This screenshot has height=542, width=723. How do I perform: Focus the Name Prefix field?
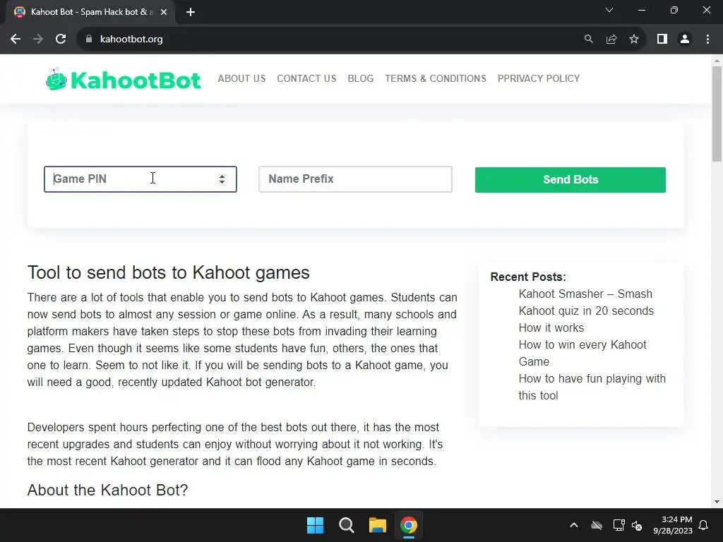coord(355,179)
